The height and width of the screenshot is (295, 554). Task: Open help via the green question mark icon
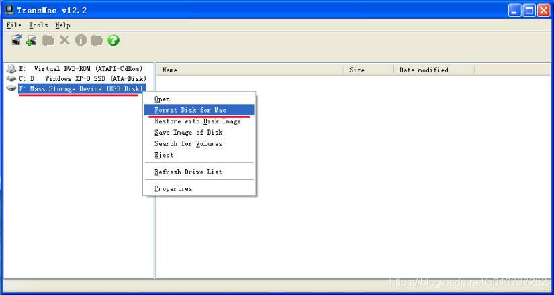pyautogui.click(x=113, y=40)
